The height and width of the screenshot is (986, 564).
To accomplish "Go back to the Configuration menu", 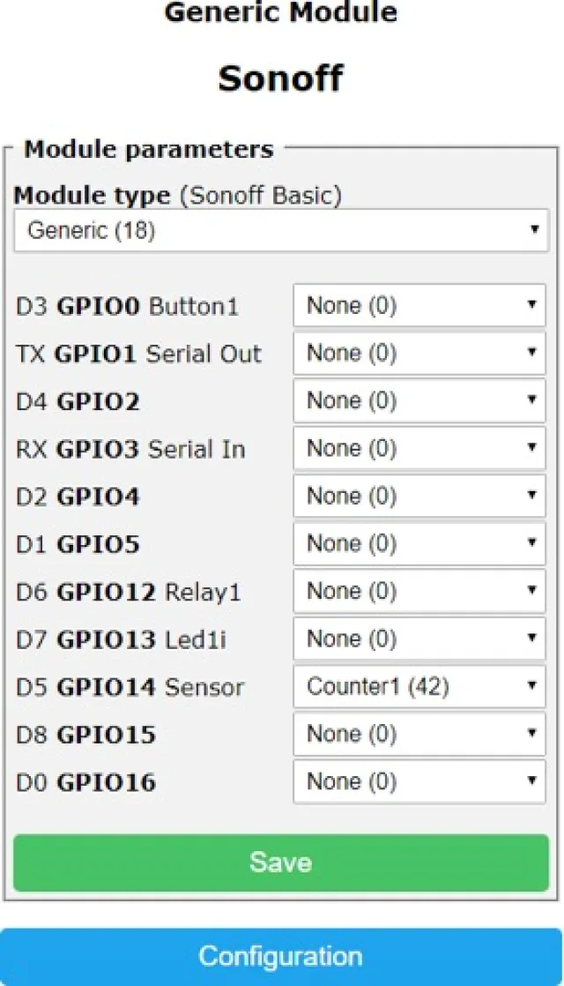I will 280,956.
